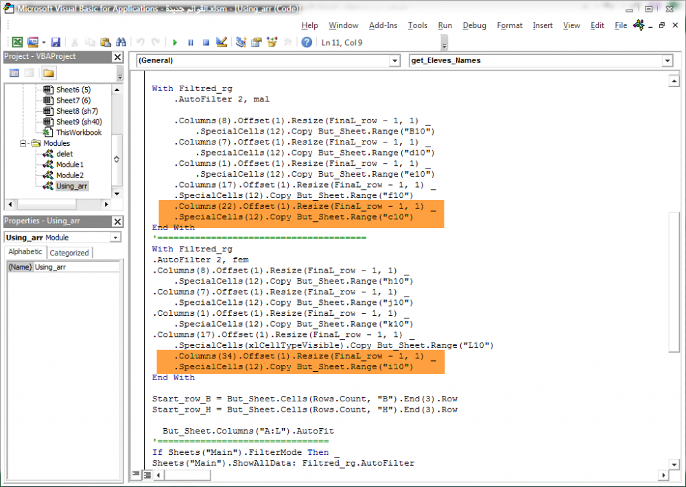This screenshot has height=487, width=686.
Task: Open the Format menu
Action: click(x=510, y=25)
